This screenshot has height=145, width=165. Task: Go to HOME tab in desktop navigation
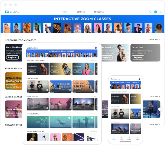click(x=65, y=12)
